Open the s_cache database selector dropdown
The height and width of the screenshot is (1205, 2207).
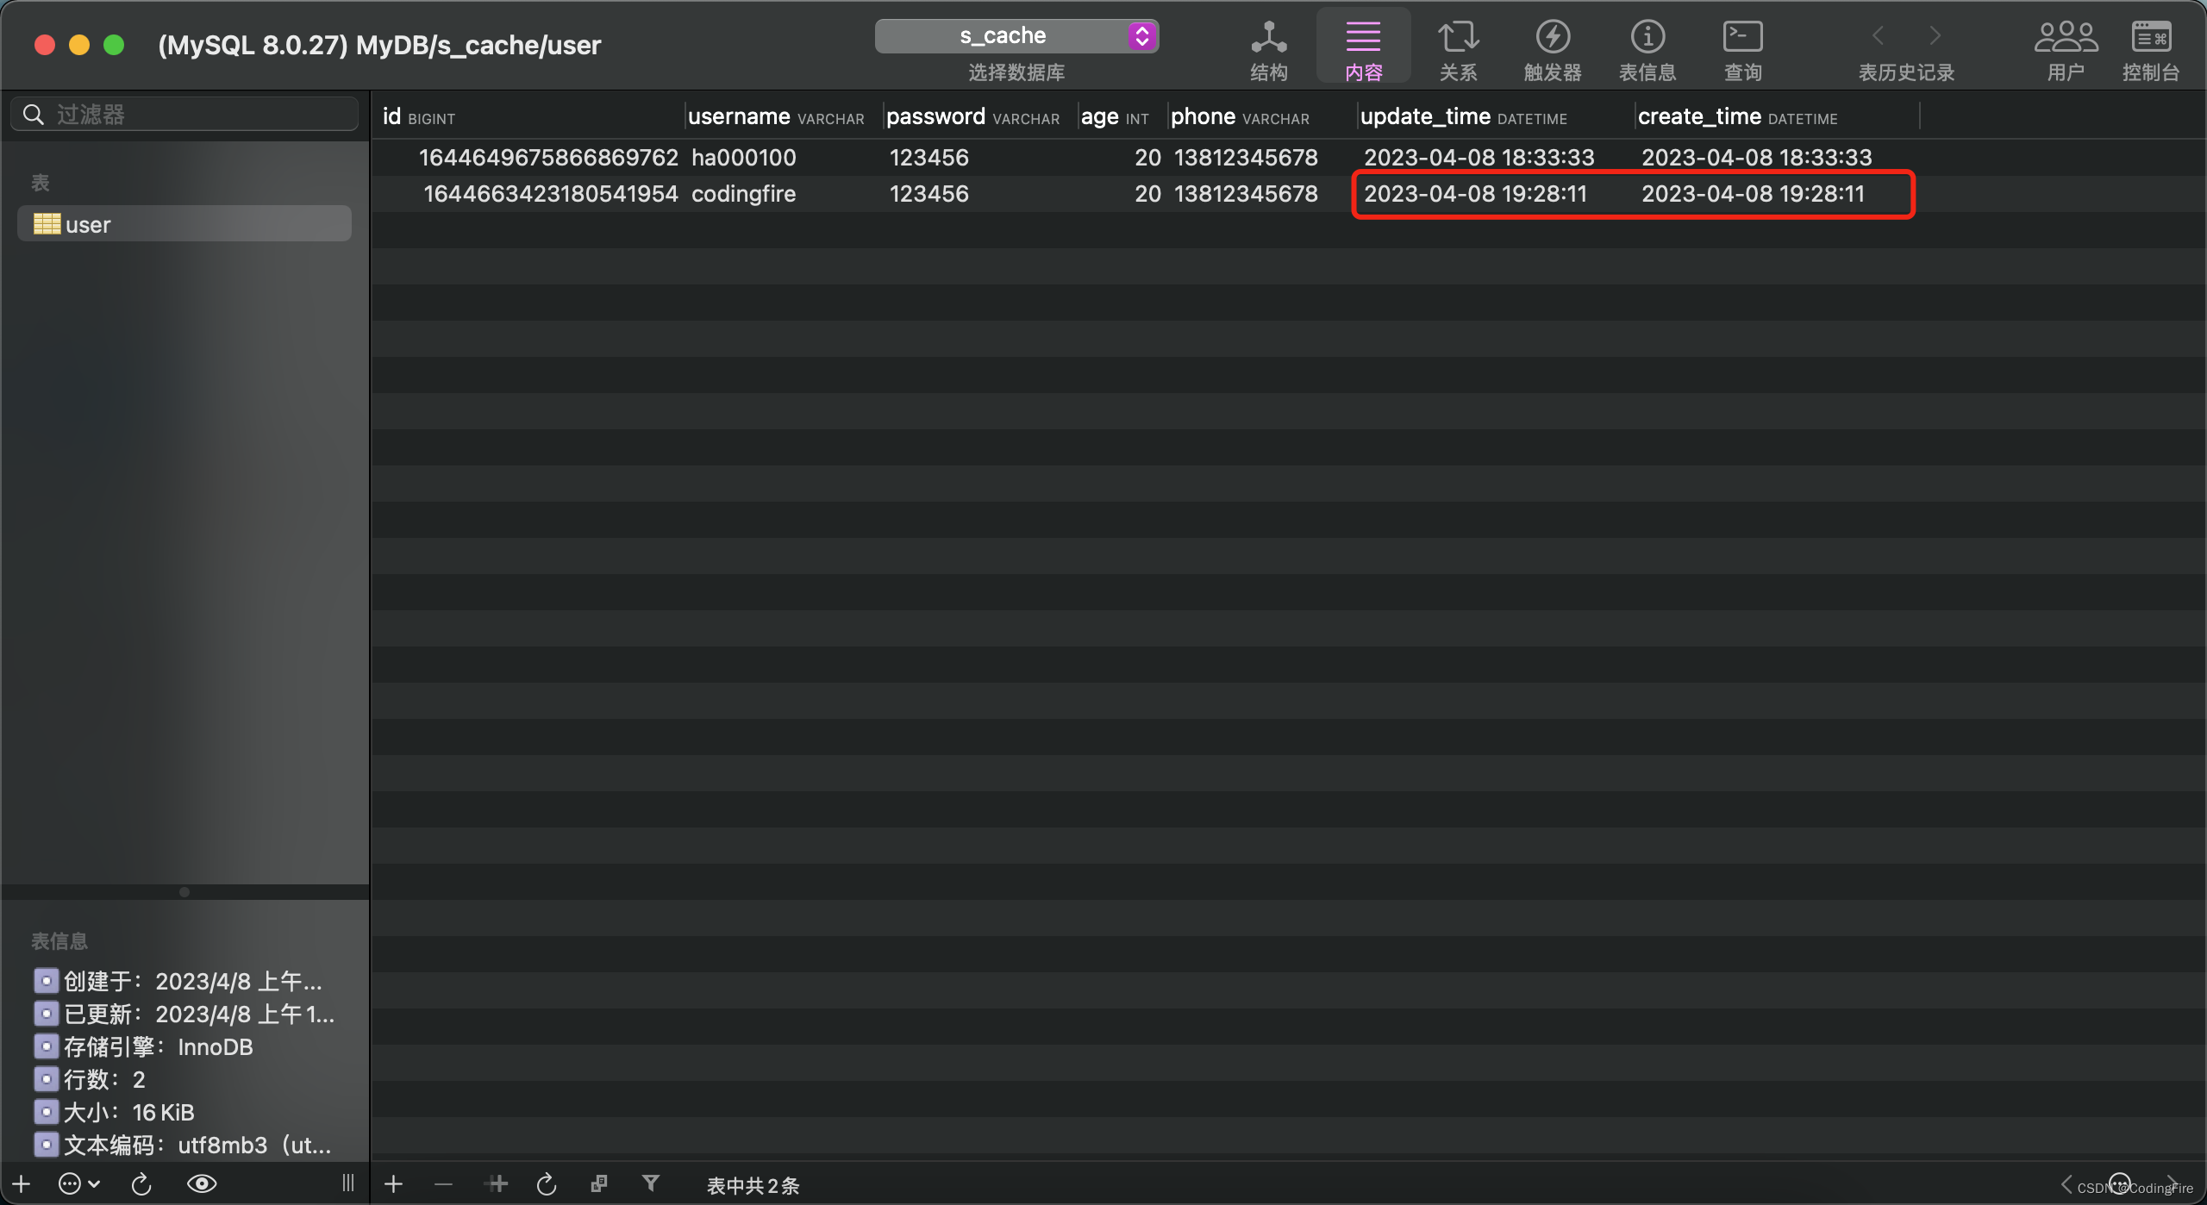[1016, 36]
